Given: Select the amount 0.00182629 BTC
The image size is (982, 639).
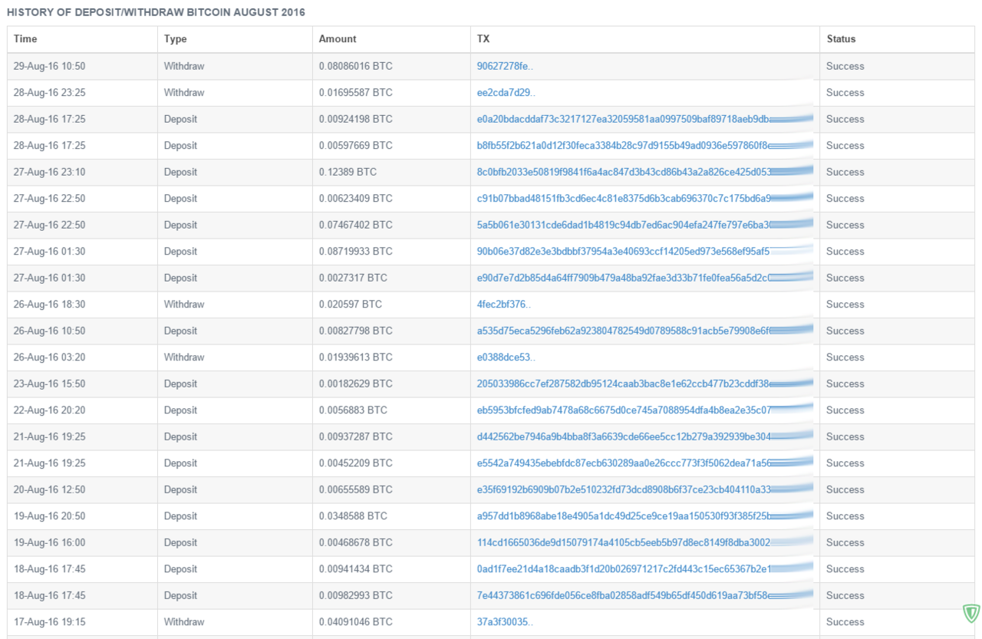Looking at the screenshot, I should coord(355,384).
